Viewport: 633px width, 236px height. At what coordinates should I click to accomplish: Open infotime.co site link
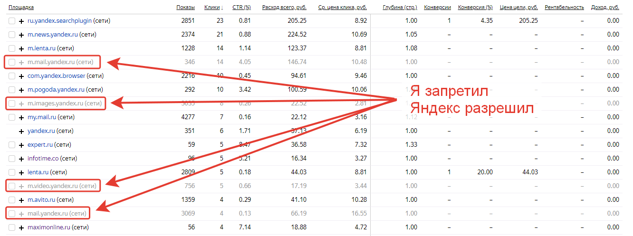(x=43, y=159)
